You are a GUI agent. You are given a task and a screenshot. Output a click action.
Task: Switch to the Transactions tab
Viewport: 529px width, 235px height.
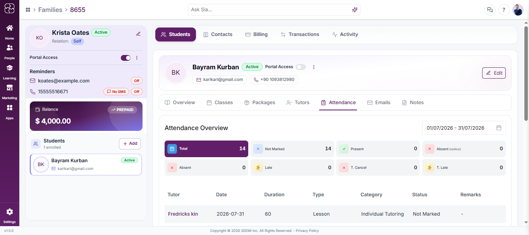[300, 34]
